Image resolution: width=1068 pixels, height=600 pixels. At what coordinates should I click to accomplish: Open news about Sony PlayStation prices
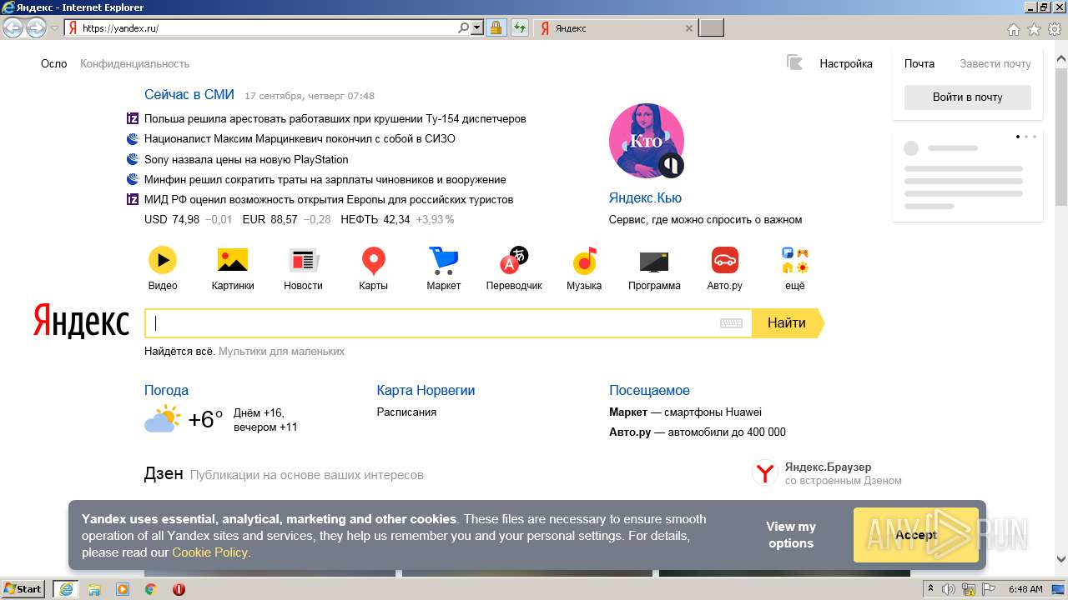coord(246,159)
